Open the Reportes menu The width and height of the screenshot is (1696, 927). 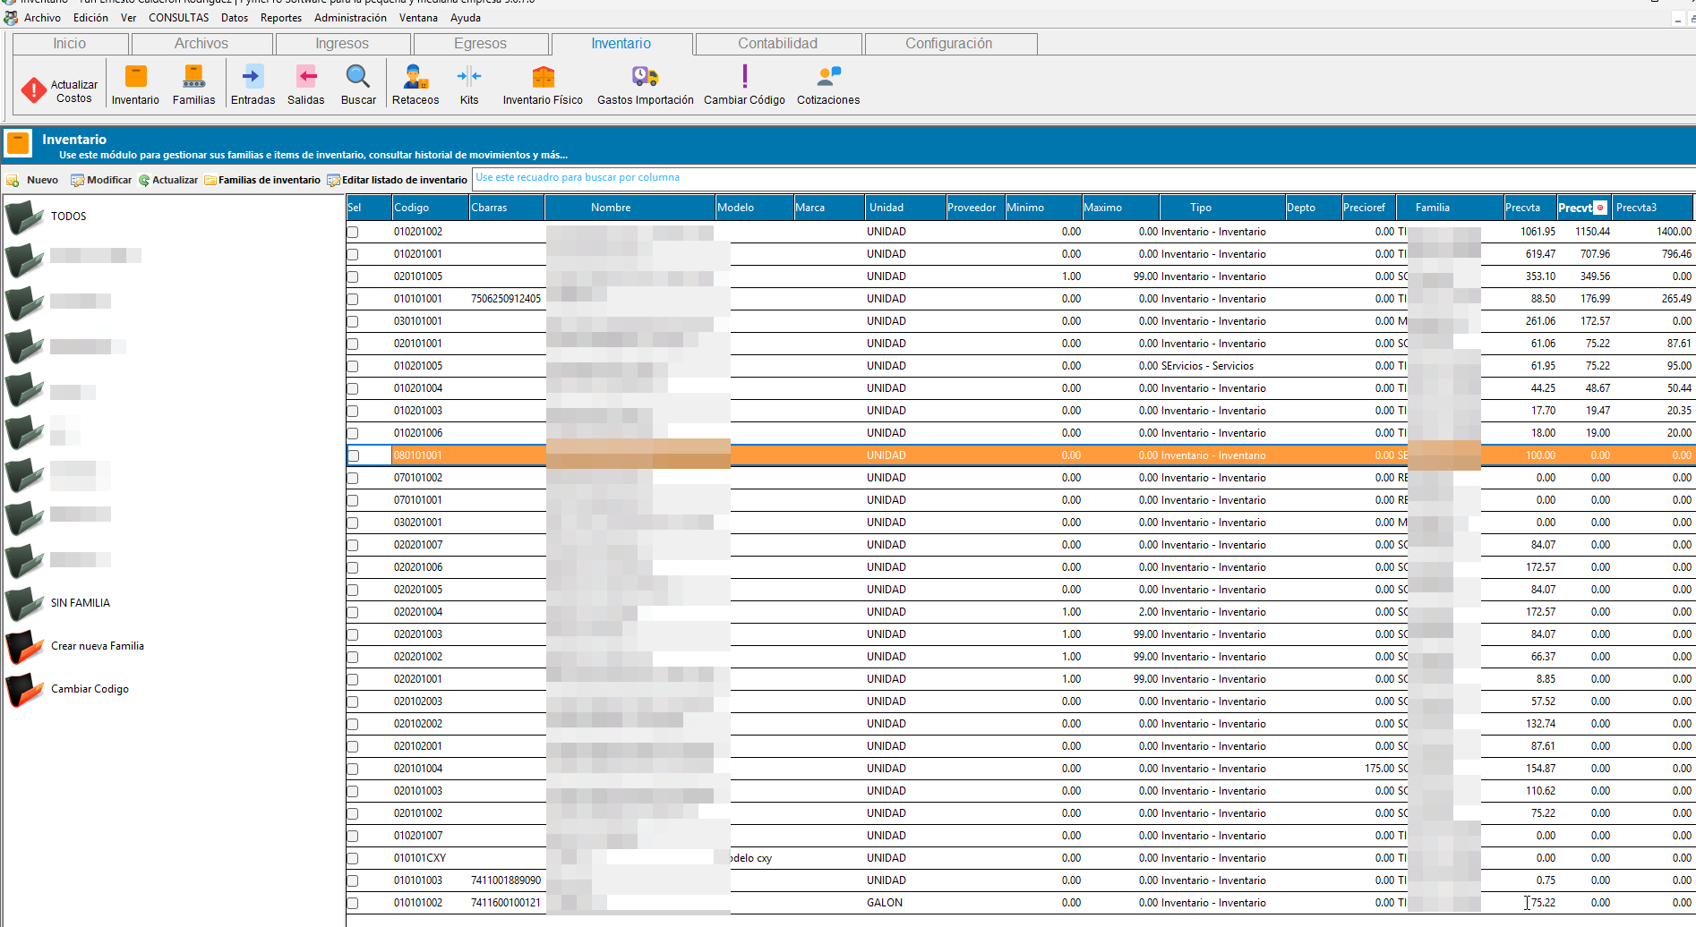(281, 18)
